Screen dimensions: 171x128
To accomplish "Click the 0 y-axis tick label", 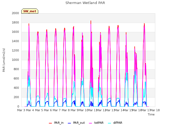I will tap(18, 107).
